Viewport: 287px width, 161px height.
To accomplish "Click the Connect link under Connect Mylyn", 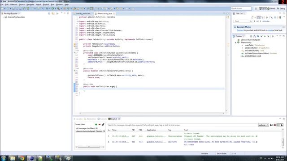I will pyautogui.click(x=240, y=30).
